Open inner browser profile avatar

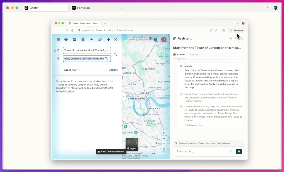pyautogui.click(x=243, y=23)
